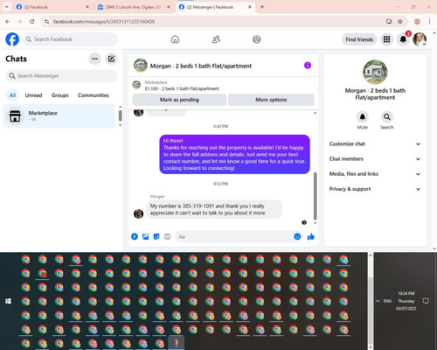Click the message scrollbar thumb

click(x=315, y=196)
